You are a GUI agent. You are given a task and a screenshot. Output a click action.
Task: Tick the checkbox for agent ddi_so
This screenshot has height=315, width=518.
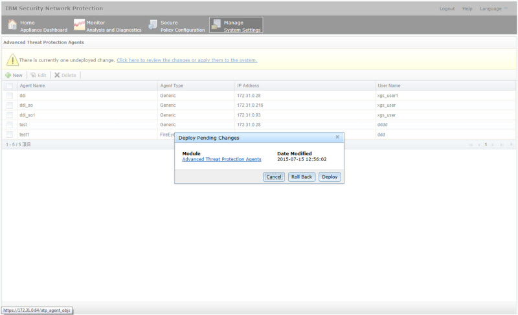[10, 105]
